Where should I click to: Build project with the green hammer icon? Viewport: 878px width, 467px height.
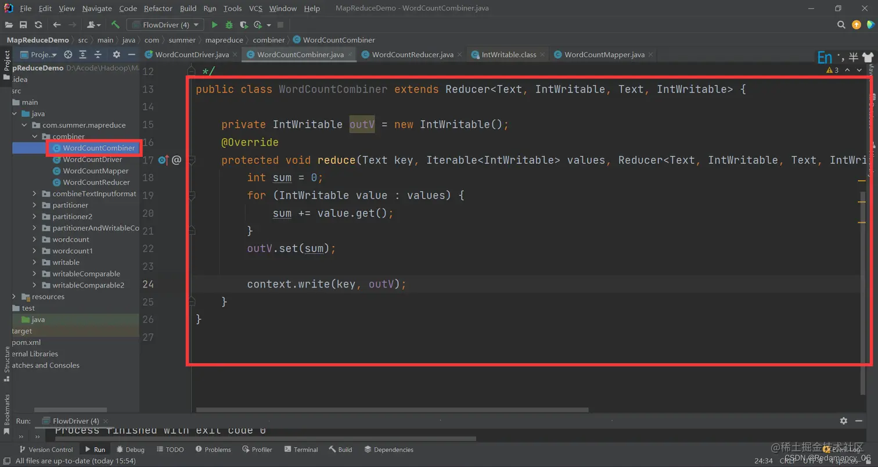(116, 25)
